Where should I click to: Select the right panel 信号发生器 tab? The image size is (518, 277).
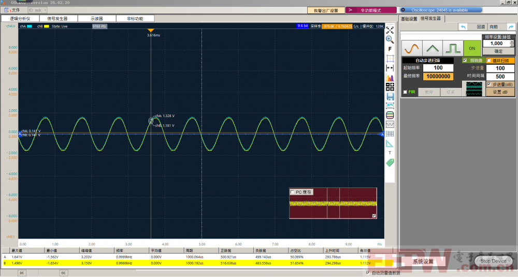point(431,19)
